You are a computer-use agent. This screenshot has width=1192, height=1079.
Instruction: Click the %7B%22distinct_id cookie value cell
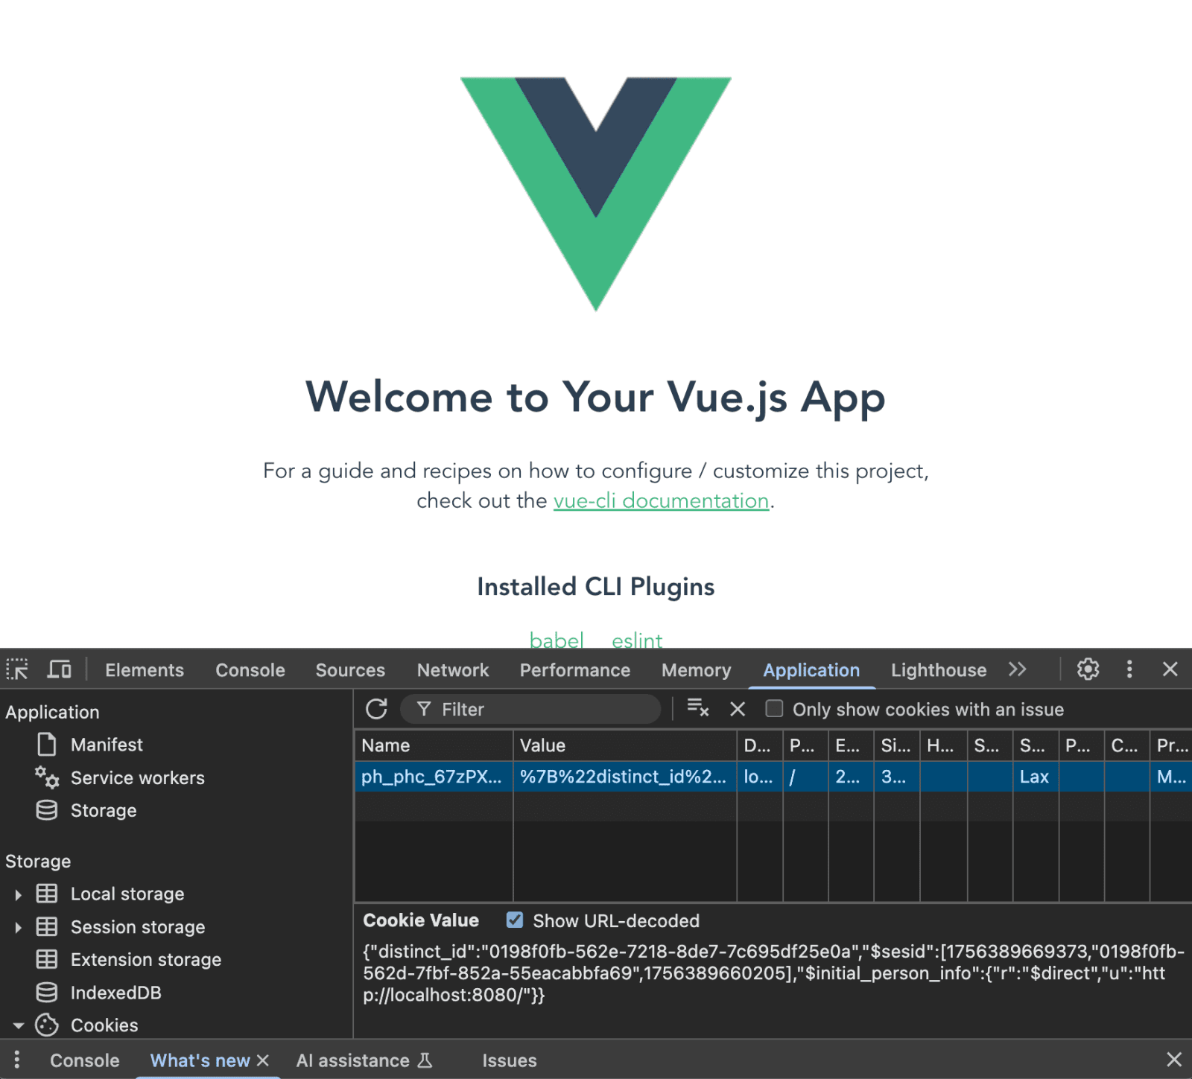[x=625, y=777]
